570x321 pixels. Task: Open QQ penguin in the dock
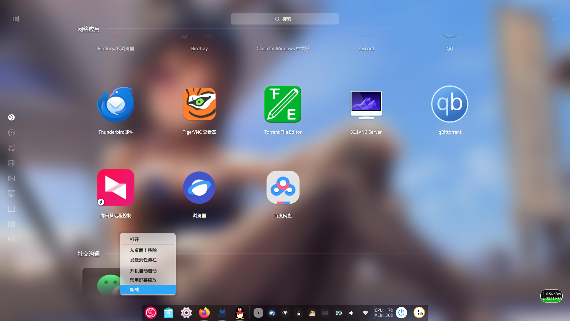pyautogui.click(x=240, y=313)
